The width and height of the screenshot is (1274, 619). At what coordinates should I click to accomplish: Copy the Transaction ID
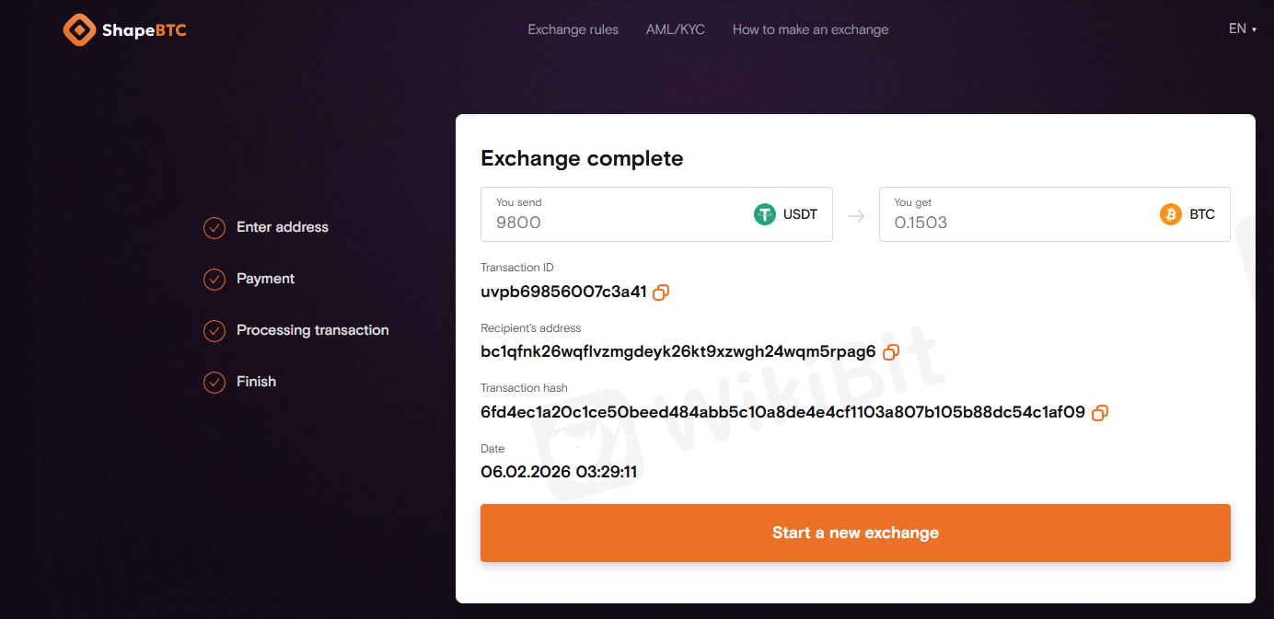click(661, 292)
